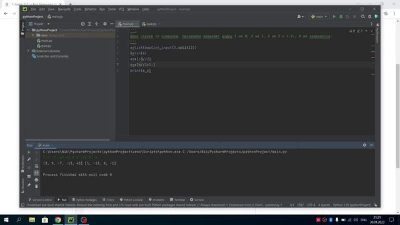Click UTF-8 encoding in status bar
The image size is (400, 225).
click(x=311, y=205)
